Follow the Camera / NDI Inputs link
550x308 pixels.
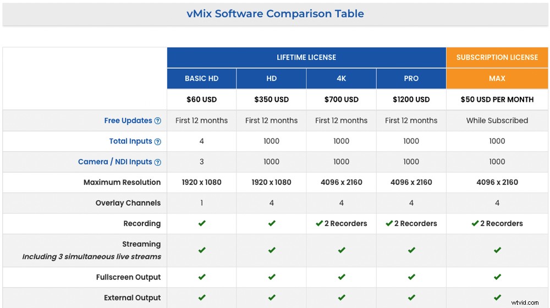(x=115, y=162)
